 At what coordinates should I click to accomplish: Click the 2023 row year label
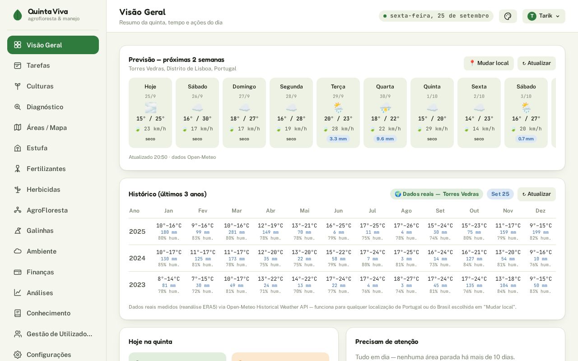[137, 285]
